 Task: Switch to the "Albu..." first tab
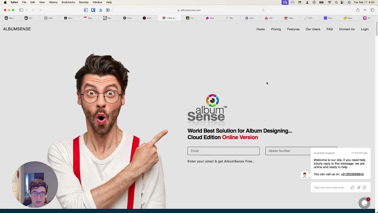click(10, 18)
